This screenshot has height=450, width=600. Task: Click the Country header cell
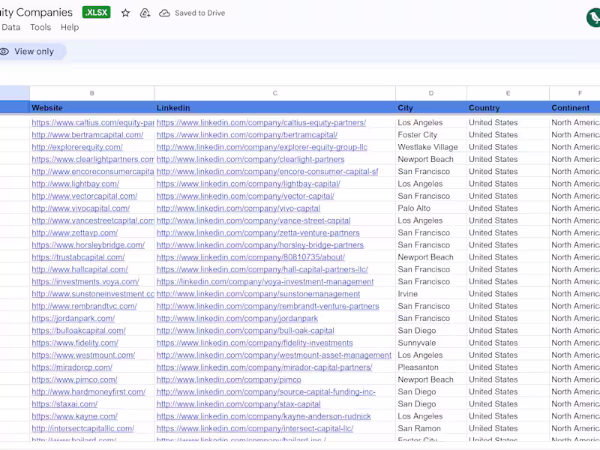pos(508,108)
